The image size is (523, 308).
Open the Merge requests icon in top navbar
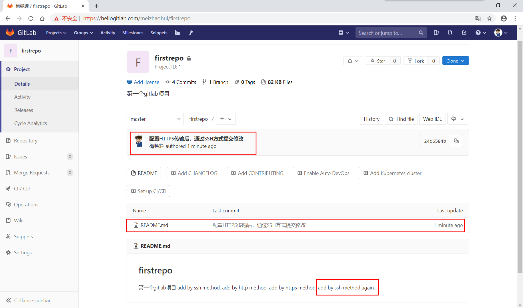(x=450, y=33)
